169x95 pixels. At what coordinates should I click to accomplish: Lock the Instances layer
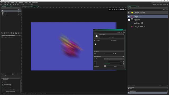pyautogui.click(x=20, y=11)
